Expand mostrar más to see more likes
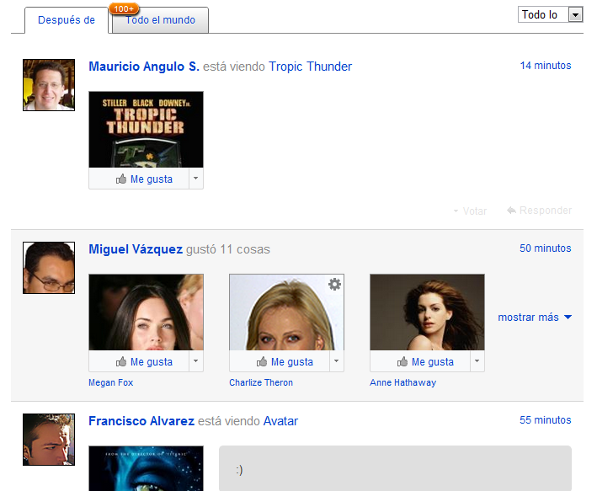Screen dimensions: 613x491 (x=535, y=317)
